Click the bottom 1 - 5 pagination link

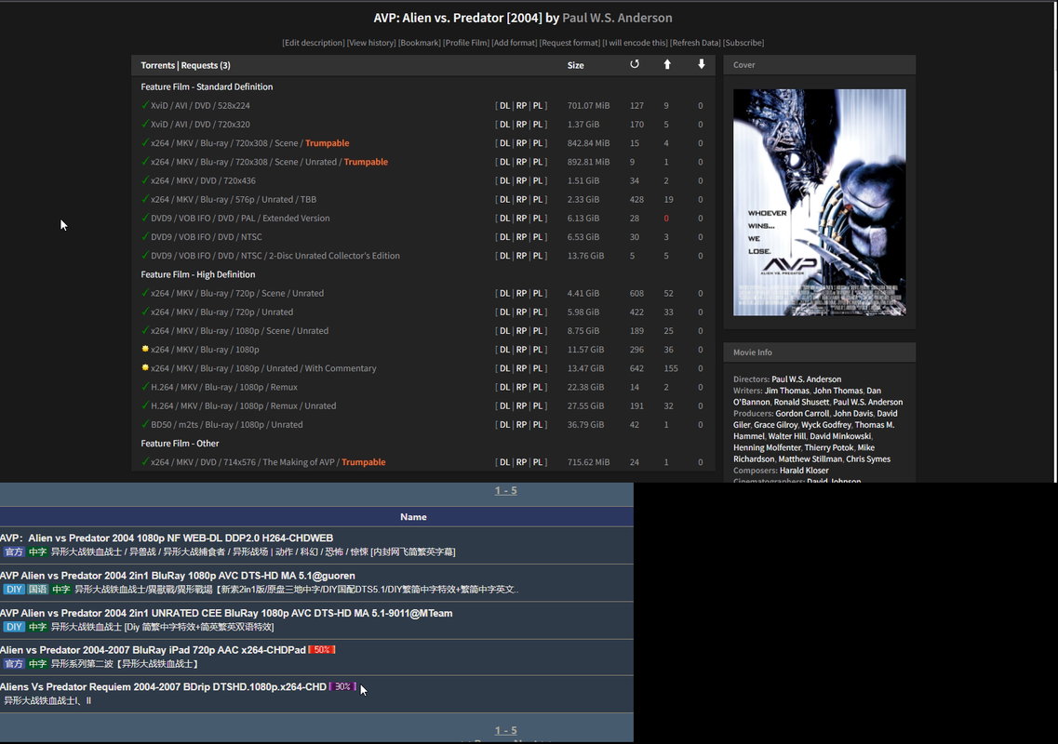pos(505,730)
